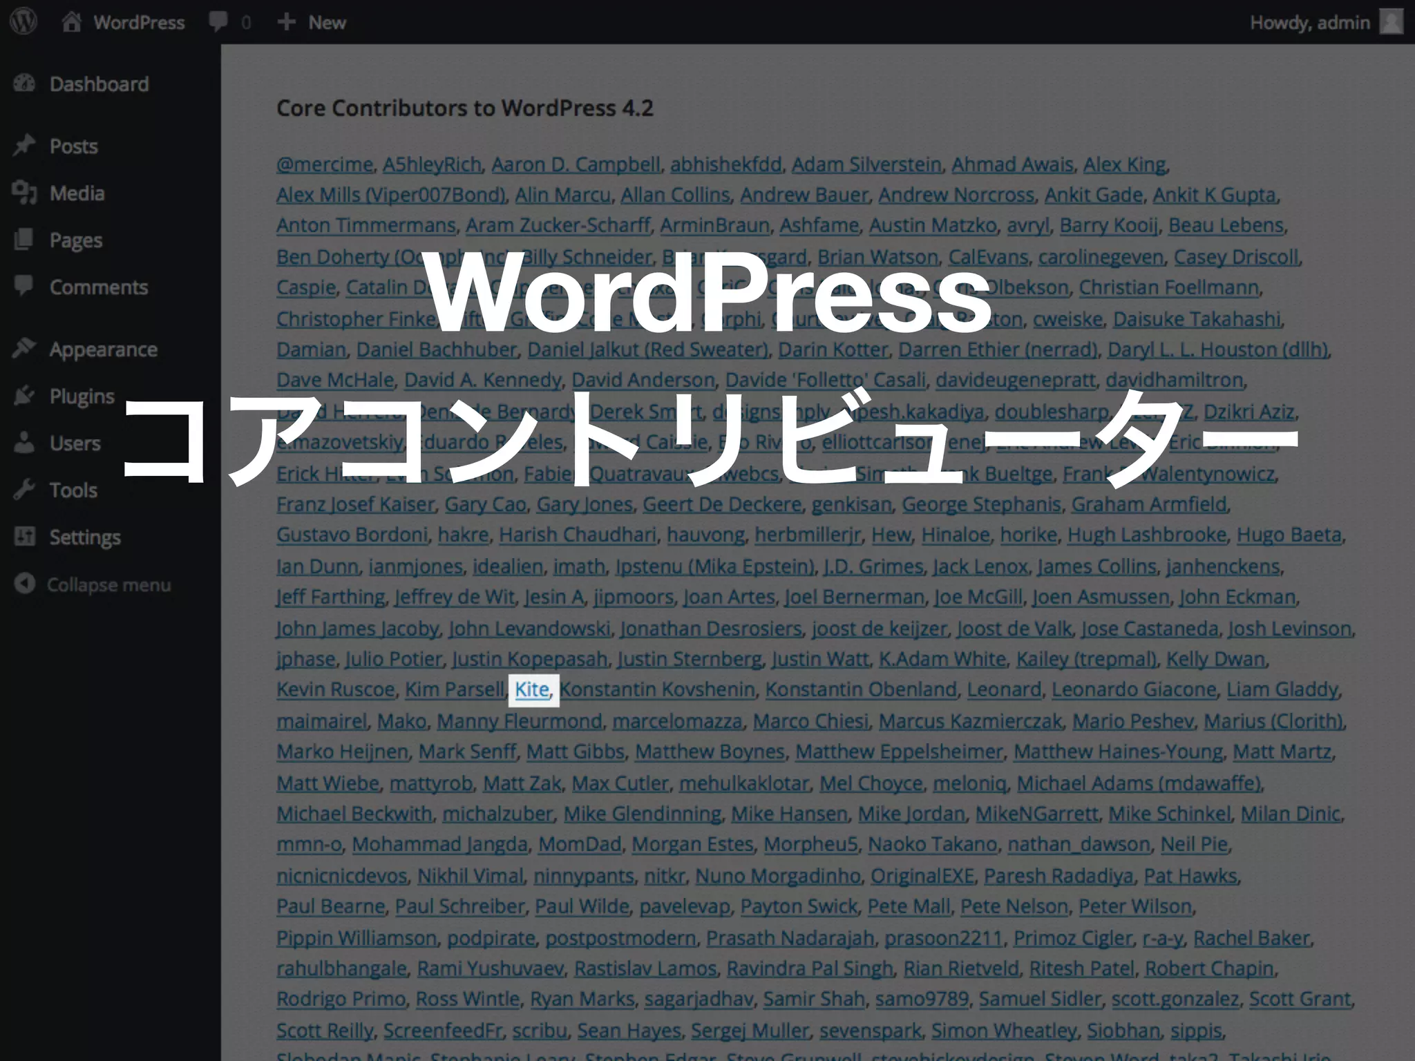
Task: Open the Michael Beckwith contributor link
Action: tap(354, 814)
